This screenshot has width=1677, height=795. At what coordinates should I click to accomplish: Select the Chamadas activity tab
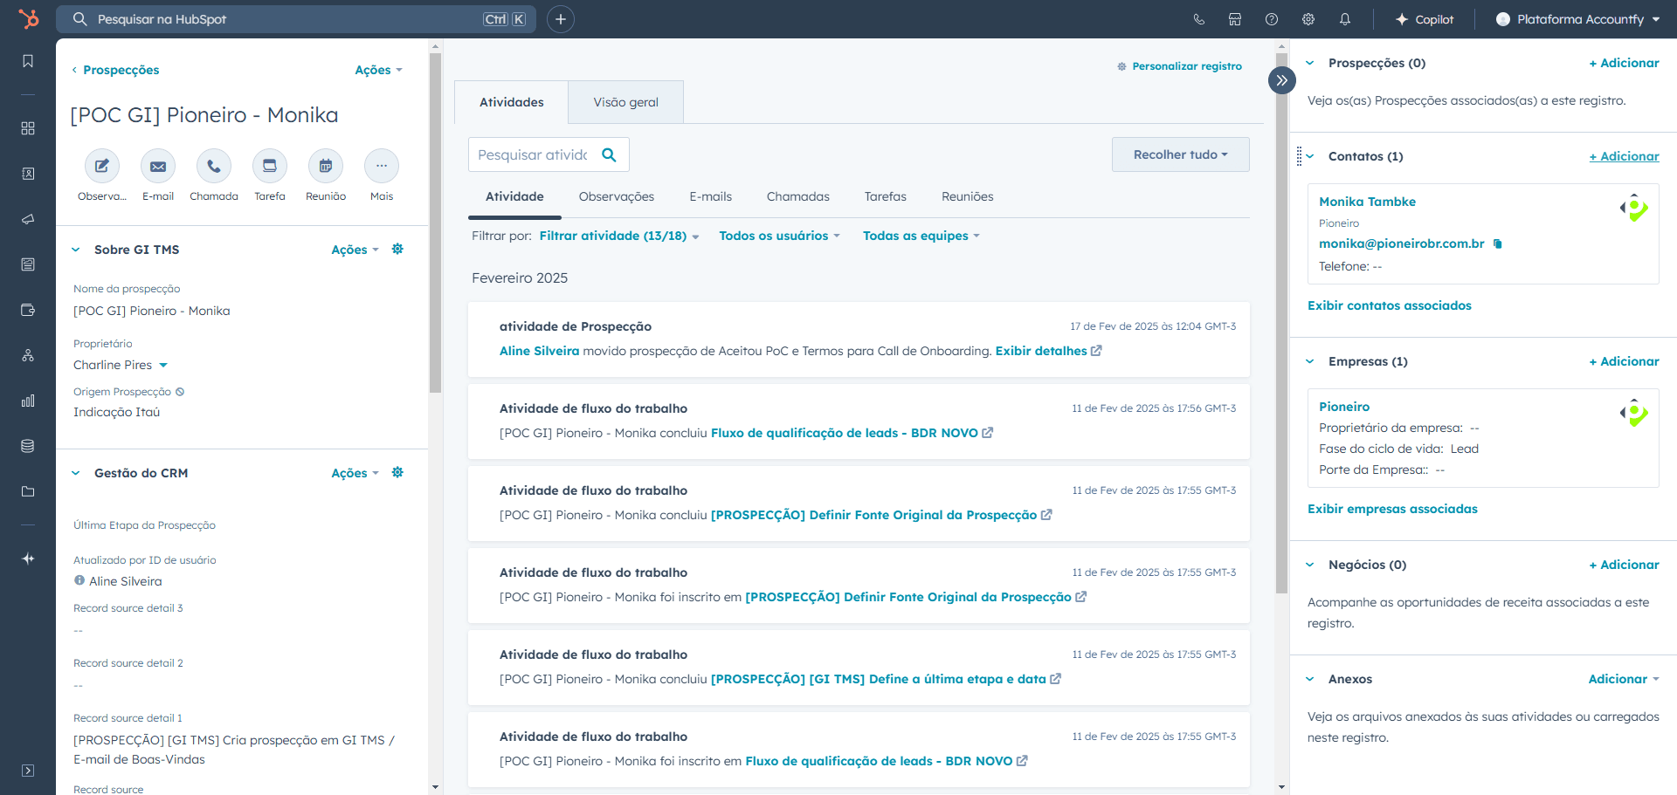[x=798, y=196]
